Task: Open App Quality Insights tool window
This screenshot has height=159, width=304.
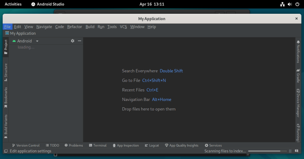Action: (182, 145)
